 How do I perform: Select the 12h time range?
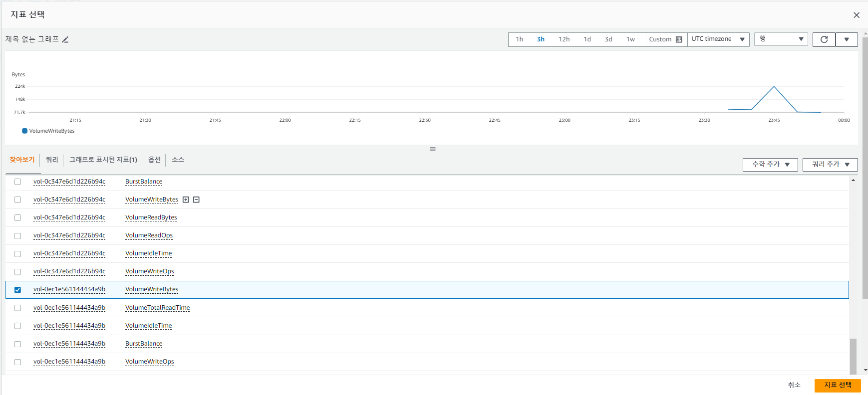[x=564, y=39]
